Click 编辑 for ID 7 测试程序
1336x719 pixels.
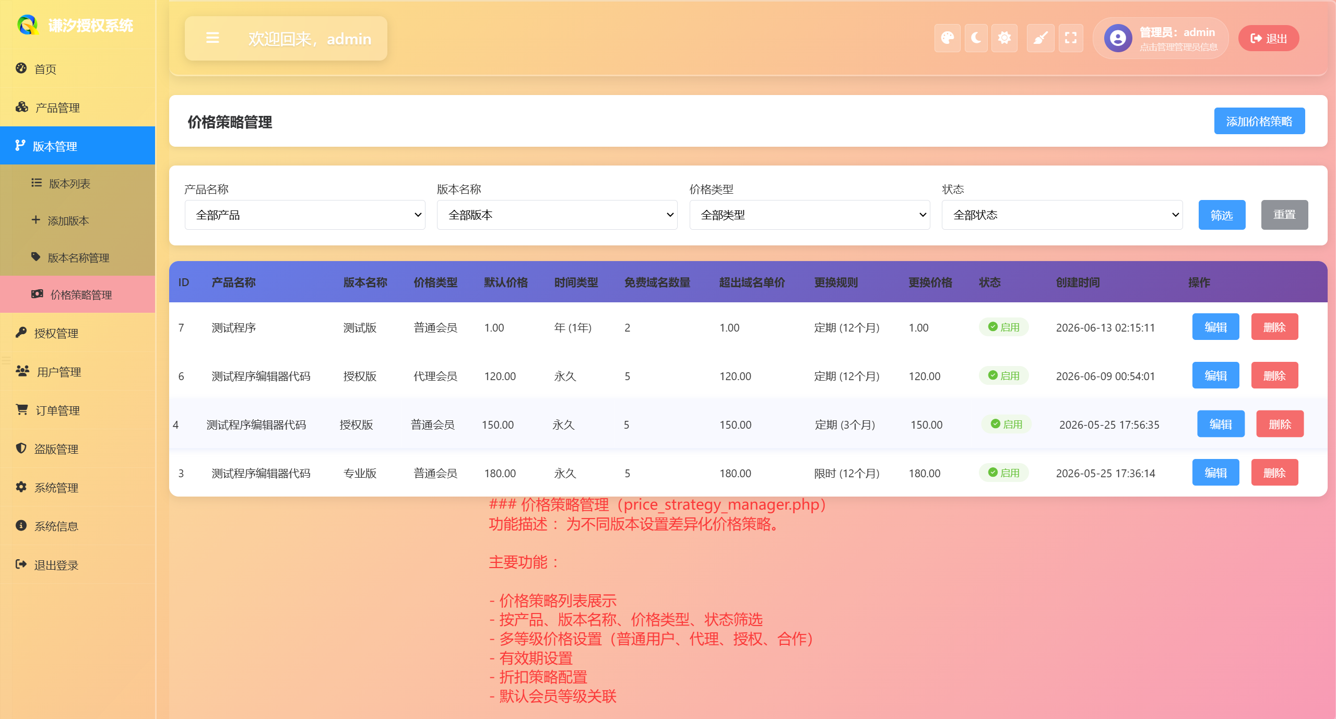[x=1215, y=327]
